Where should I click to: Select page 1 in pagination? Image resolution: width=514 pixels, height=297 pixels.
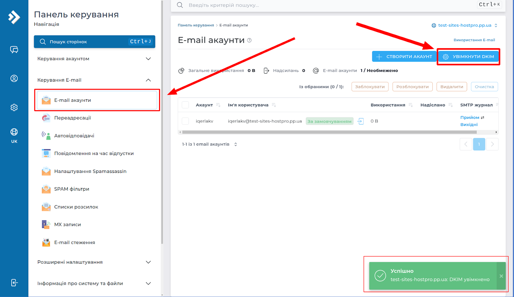point(479,144)
